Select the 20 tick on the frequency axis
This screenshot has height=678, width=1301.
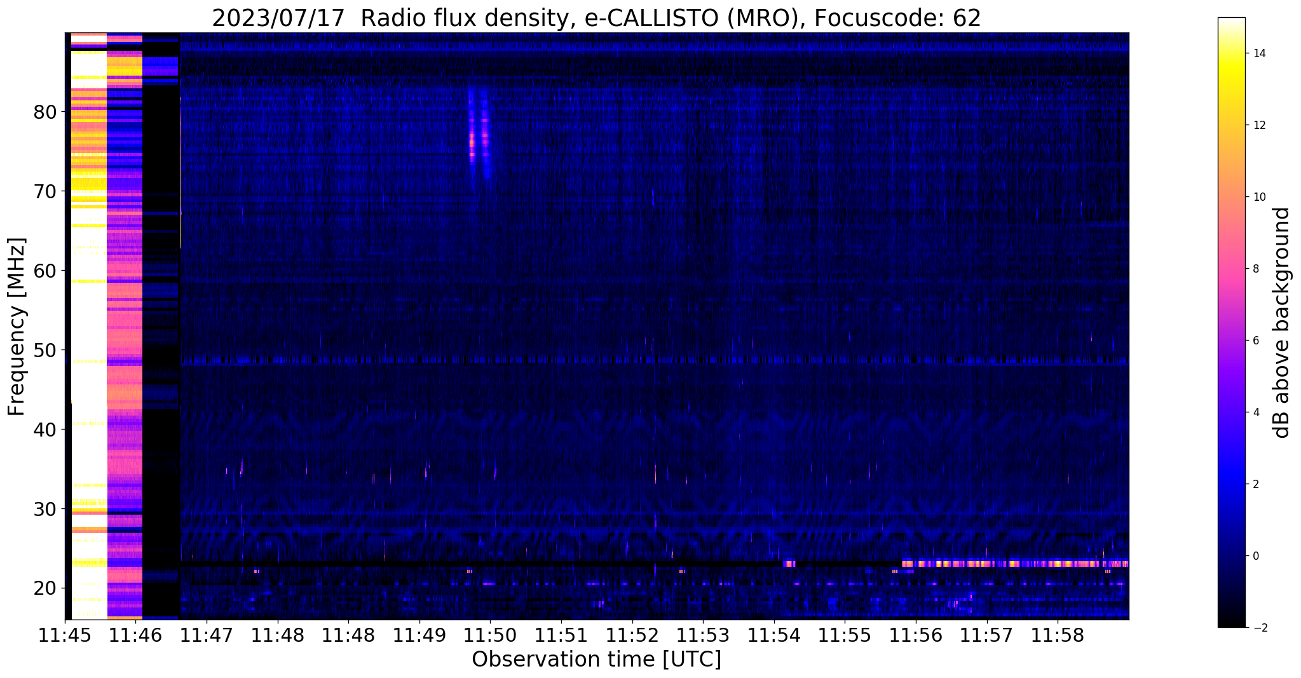click(x=46, y=588)
